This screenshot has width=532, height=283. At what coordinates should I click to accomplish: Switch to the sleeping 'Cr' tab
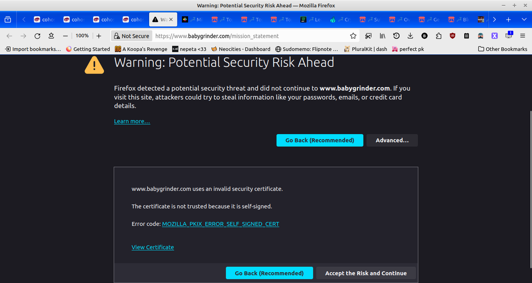click(341, 20)
